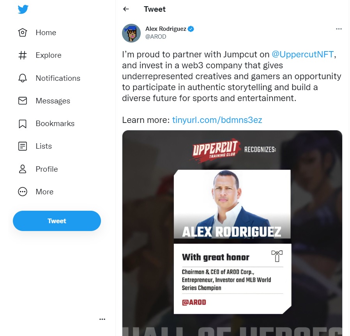Click the Messages envelope icon
The height and width of the screenshot is (336, 350).
23,101
